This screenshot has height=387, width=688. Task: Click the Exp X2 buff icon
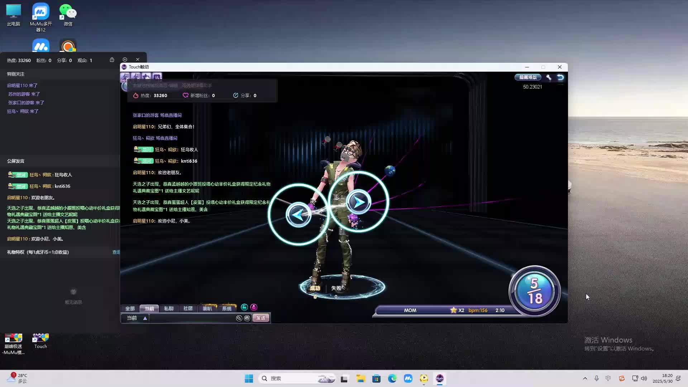coord(125,77)
